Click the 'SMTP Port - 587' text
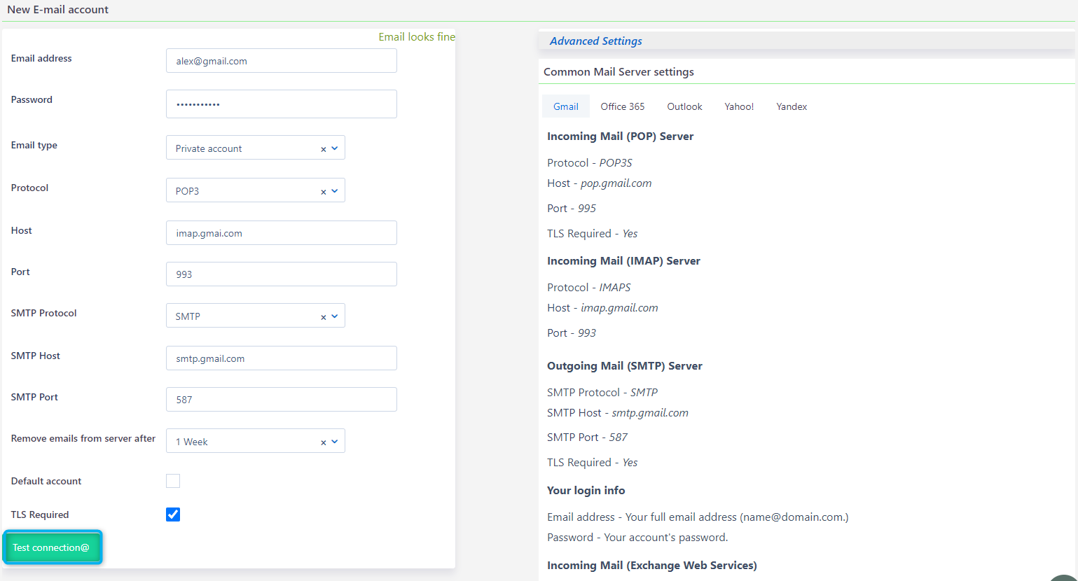Viewport: 1078px width, 581px height. (587, 437)
